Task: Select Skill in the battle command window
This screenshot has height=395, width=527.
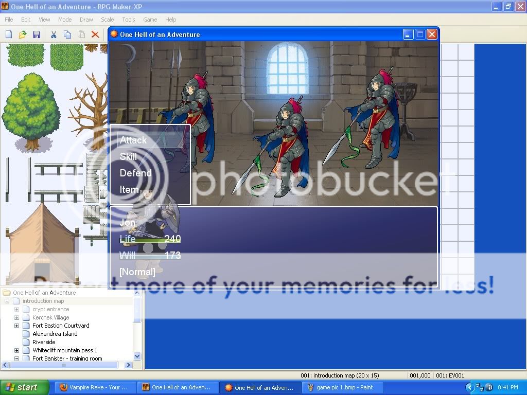Action: click(x=128, y=156)
